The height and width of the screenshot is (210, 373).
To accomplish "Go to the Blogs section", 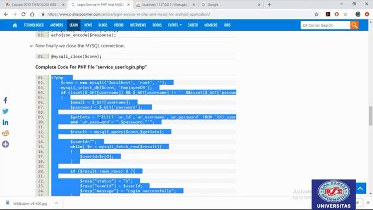I will [103, 25].
